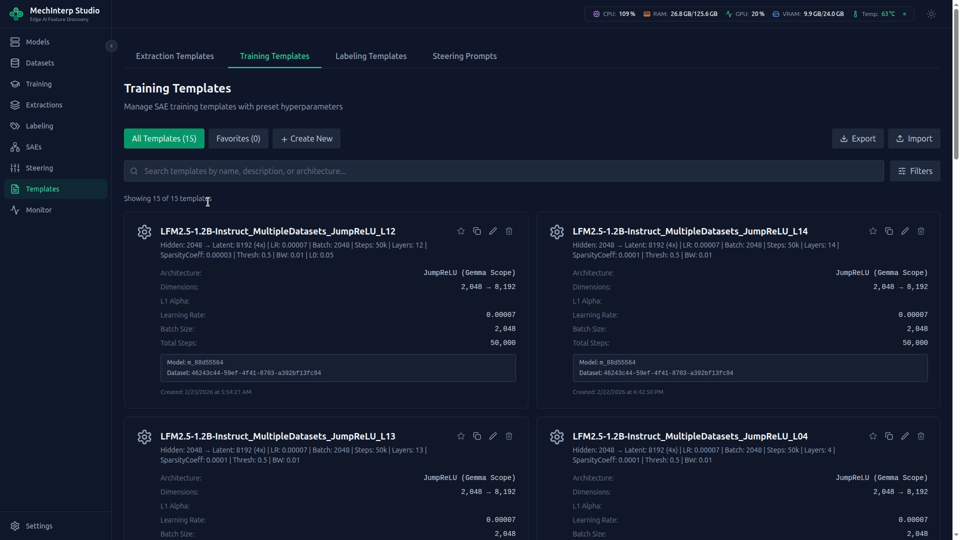This screenshot has height=540, width=960.
Task: Mark JumpReLU_L13 template as favorite
Action: click(x=460, y=436)
